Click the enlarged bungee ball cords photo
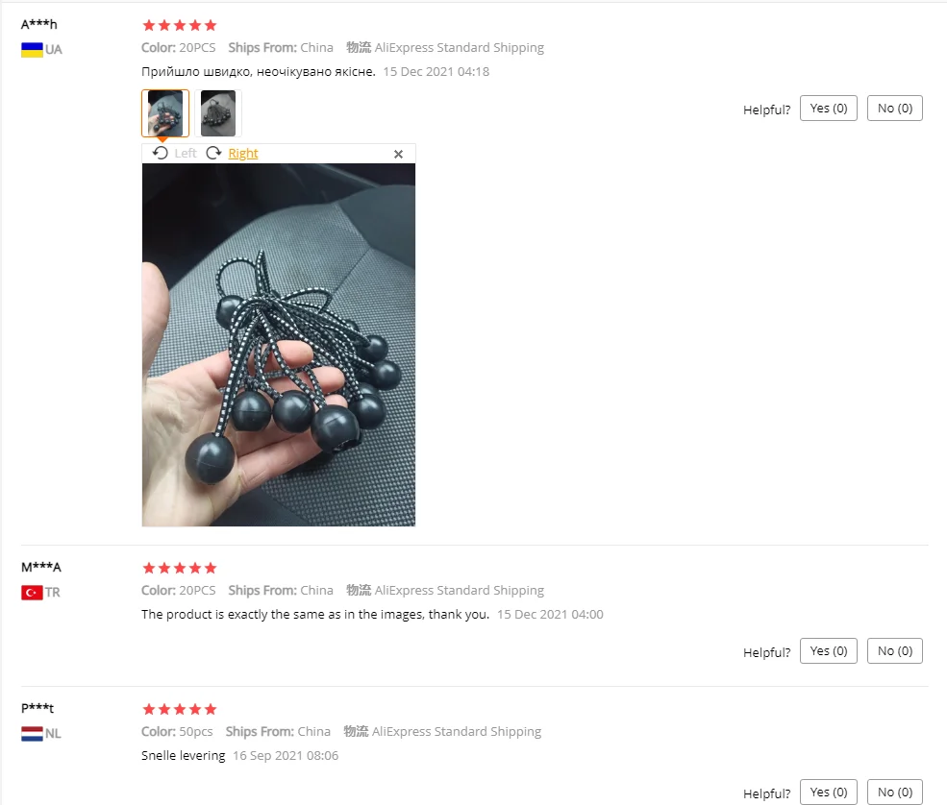Screen dimensions: 947x805 (279, 345)
